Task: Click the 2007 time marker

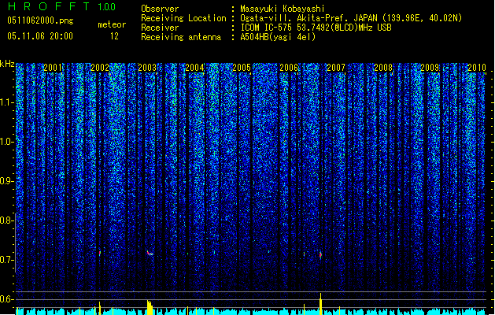Action: (336, 68)
